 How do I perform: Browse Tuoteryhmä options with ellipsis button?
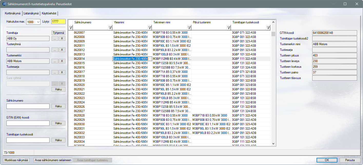(x=55, y=50)
